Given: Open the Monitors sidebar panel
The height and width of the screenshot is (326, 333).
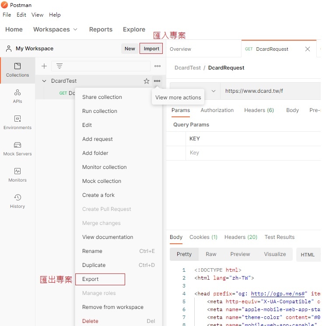Looking at the screenshot, I should (18, 175).
